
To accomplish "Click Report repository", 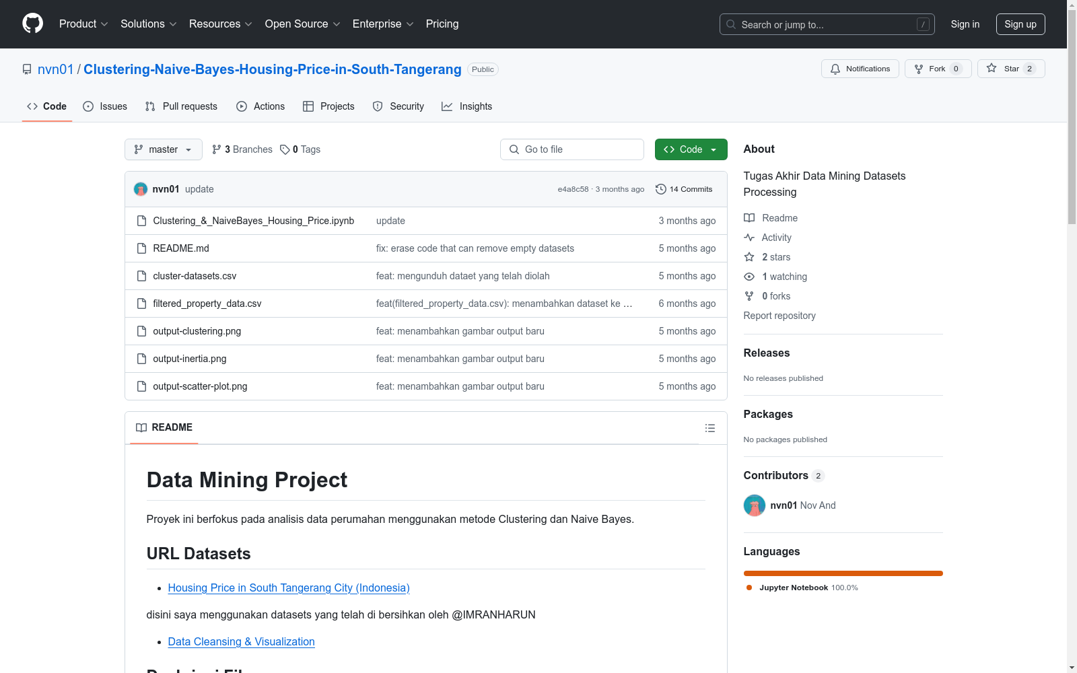I will pyautogui.click(x=779, y=316).
